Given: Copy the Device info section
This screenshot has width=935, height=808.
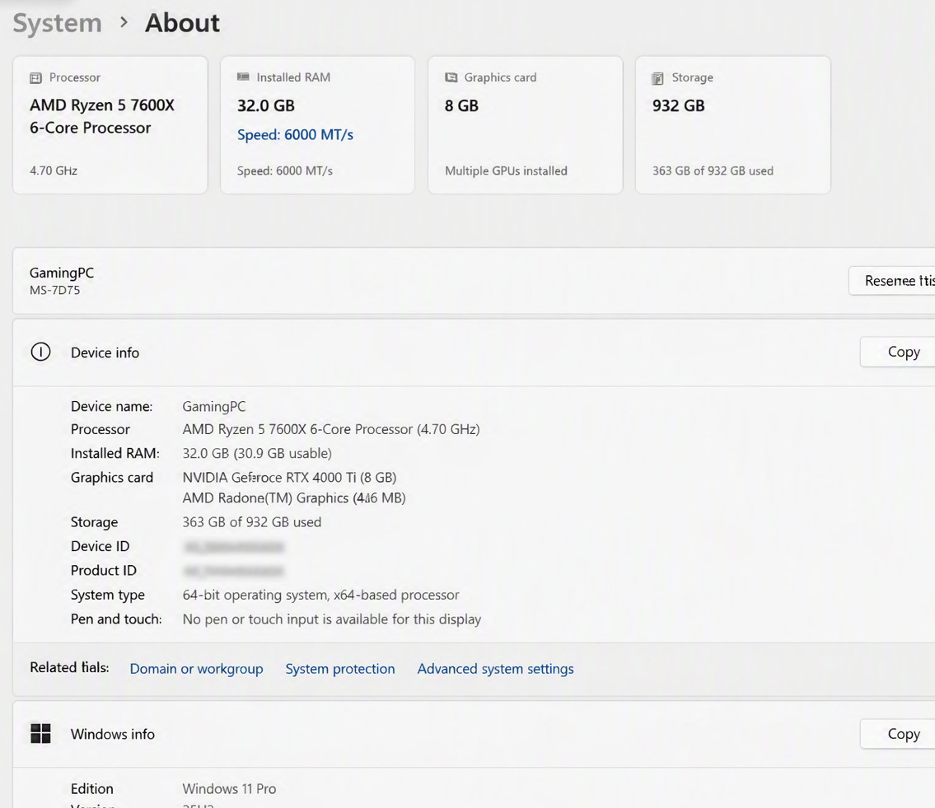Looking at the screenshot, I should tap(897, 352).
